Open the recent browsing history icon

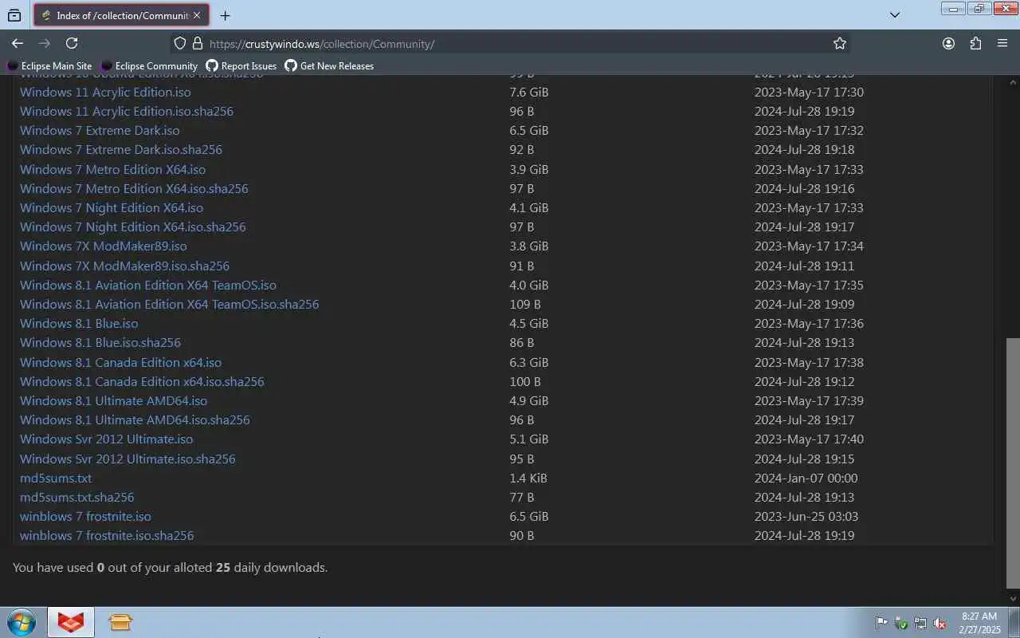[14, 15]
